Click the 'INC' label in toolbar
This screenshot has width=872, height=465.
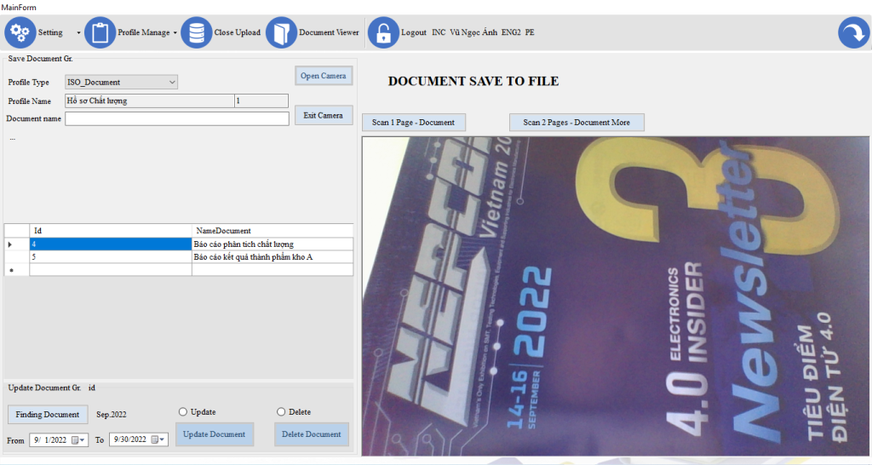click(x=439, y=32)
